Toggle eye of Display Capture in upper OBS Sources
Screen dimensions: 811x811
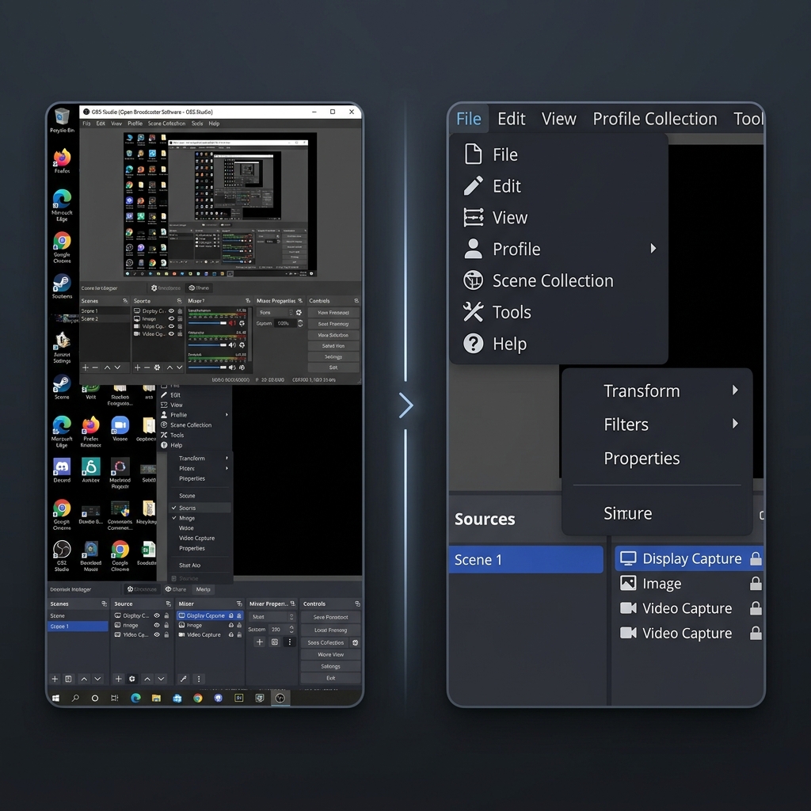171,310
